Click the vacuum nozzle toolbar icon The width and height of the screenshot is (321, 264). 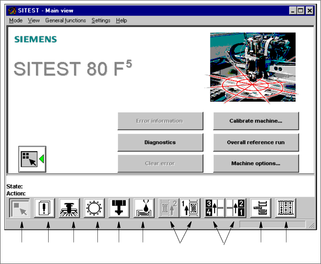coord(70,208)
